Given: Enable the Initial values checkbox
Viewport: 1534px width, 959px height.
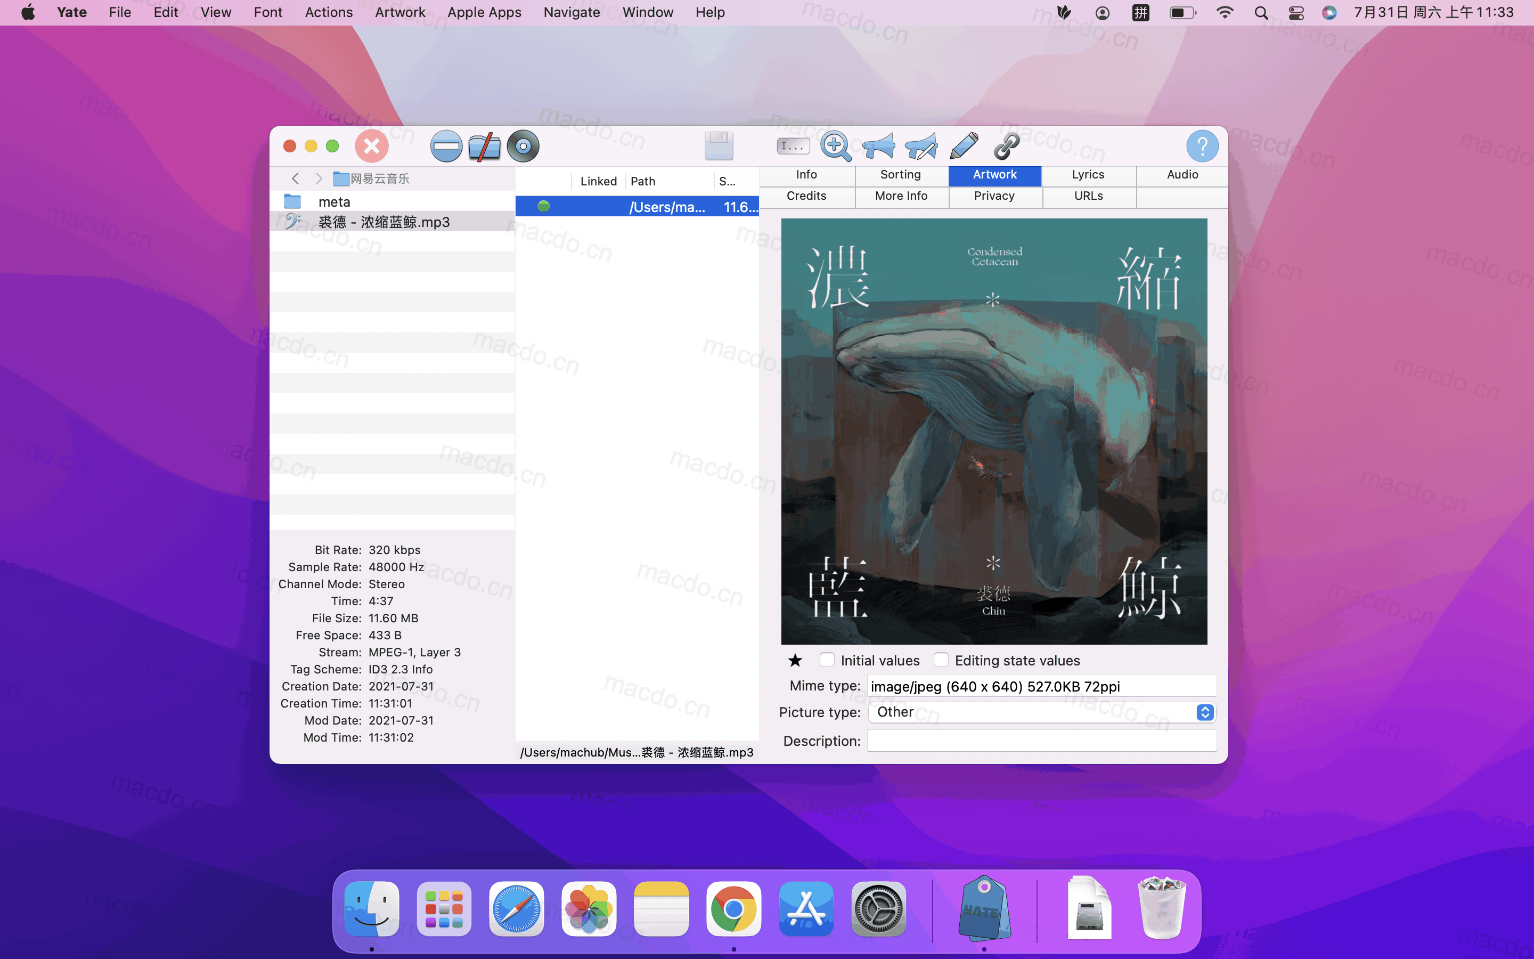Looking at the screenshot, I should (827, 660).
